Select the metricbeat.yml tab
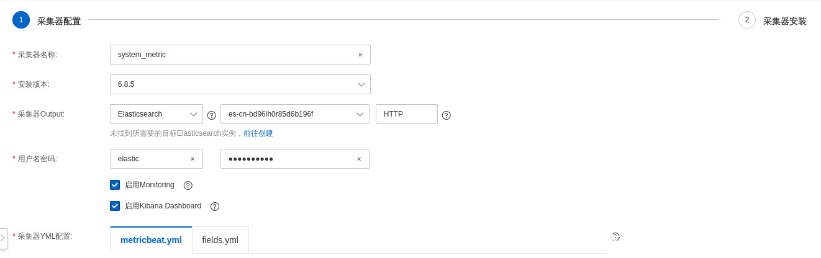 [x=151, y=240]
